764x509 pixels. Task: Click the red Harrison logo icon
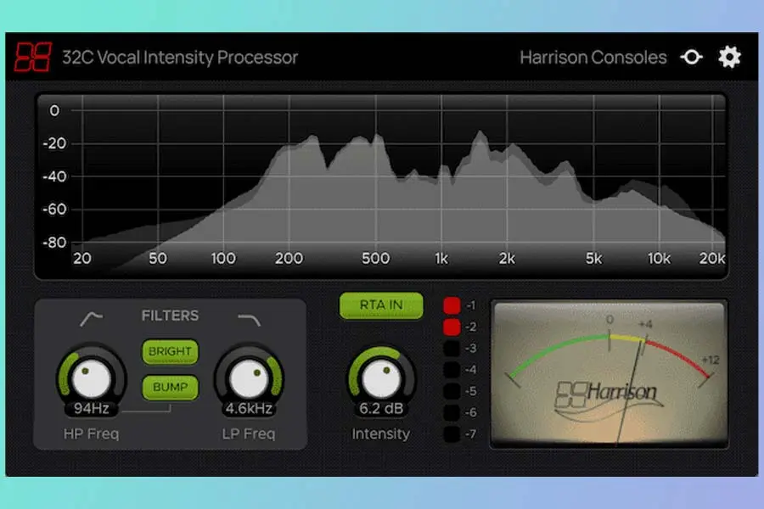pos(32,57)
